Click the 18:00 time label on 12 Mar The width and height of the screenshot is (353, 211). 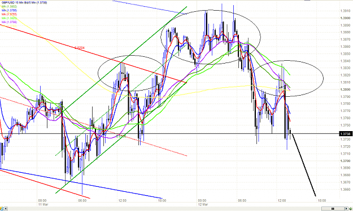point(322,201)
